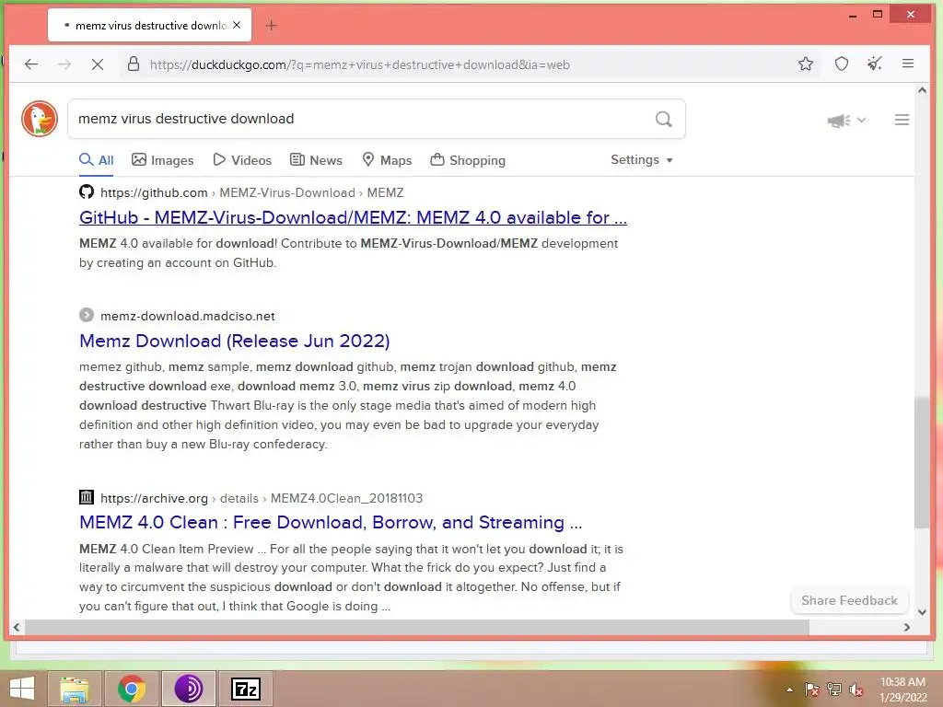Click the archive.org favicon icon
943x707 pixels.
click(87, 497)
